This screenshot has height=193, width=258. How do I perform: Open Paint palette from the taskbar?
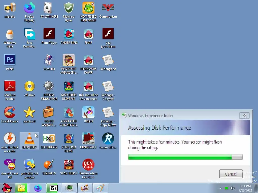[101, 188]
